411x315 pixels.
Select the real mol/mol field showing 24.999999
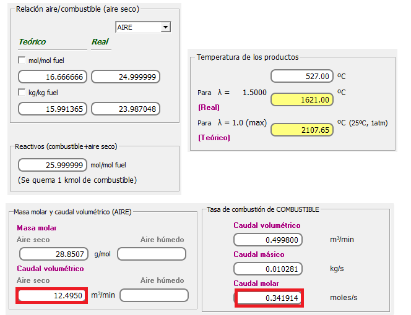pos(126,77)
